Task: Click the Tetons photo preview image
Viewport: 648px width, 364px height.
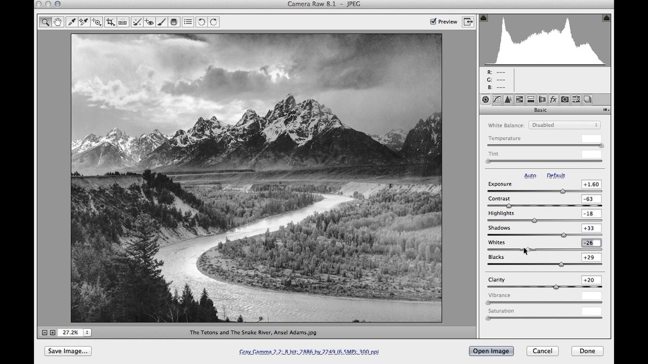Action: point(256,178)
